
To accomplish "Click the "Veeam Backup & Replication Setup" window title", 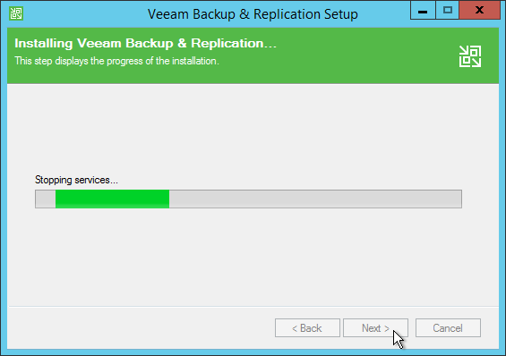I will click(x=253, y=14).
